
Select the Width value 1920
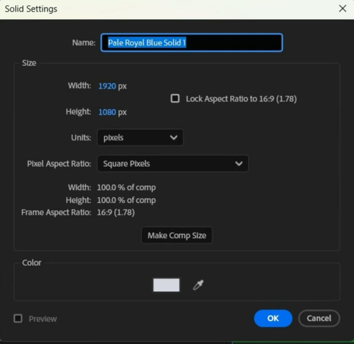click(107, 86)
